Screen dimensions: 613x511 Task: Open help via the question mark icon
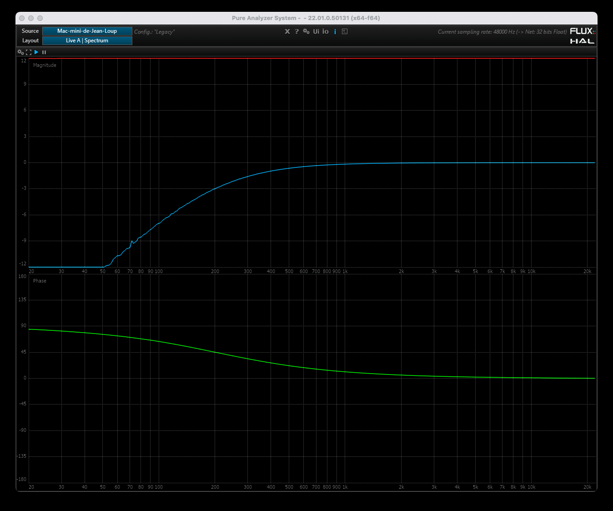pos(297,31)
